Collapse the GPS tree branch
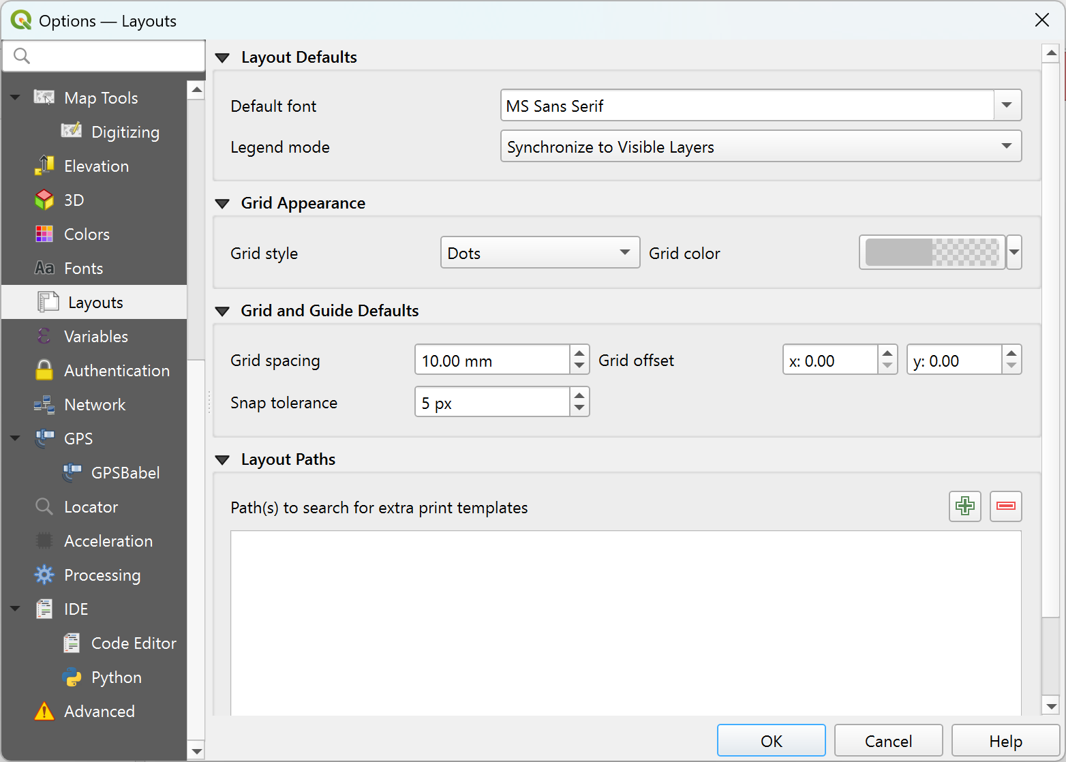Viewport: 1066px width, 762px height. coord(15,438)
